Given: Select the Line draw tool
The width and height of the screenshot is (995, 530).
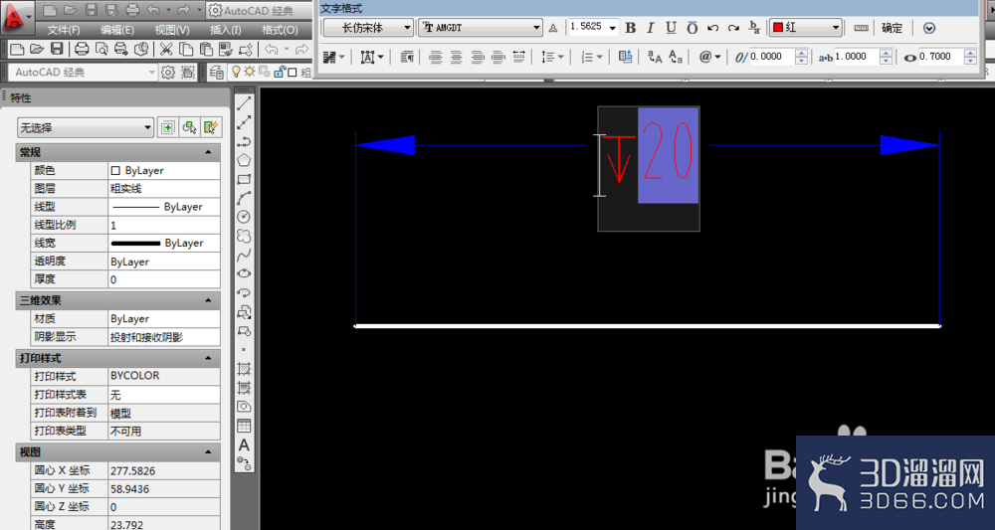Looking at the screenshot, I should [245, 104].
